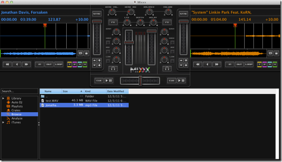Toggle the FX button for deck 1
This screenshot has width=282, height=162.
coord(113,22)
